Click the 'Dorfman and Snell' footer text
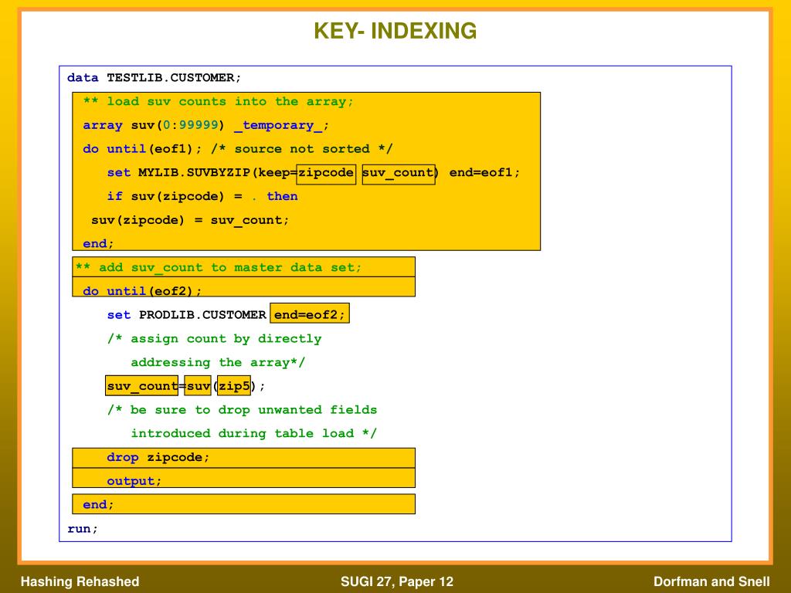The height and width of the screenshot is (593, 791). (x=711, y=581)
